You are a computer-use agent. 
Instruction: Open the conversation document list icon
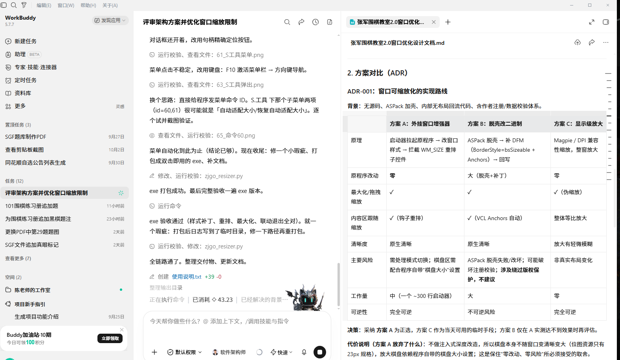click(x=330, y=22)
